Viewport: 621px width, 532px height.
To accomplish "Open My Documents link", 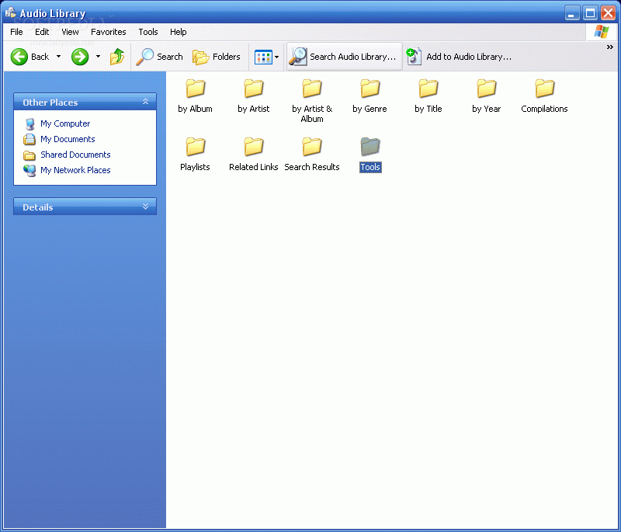I will point(68,139).
